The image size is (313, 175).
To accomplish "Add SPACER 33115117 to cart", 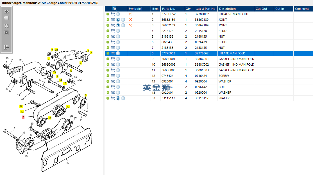I will click(113, 98).
